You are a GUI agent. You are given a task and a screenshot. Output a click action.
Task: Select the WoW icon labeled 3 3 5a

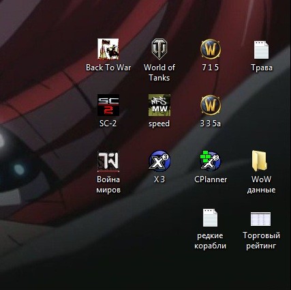211,105
